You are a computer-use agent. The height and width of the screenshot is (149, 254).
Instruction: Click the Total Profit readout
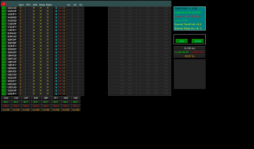point(186,9)
